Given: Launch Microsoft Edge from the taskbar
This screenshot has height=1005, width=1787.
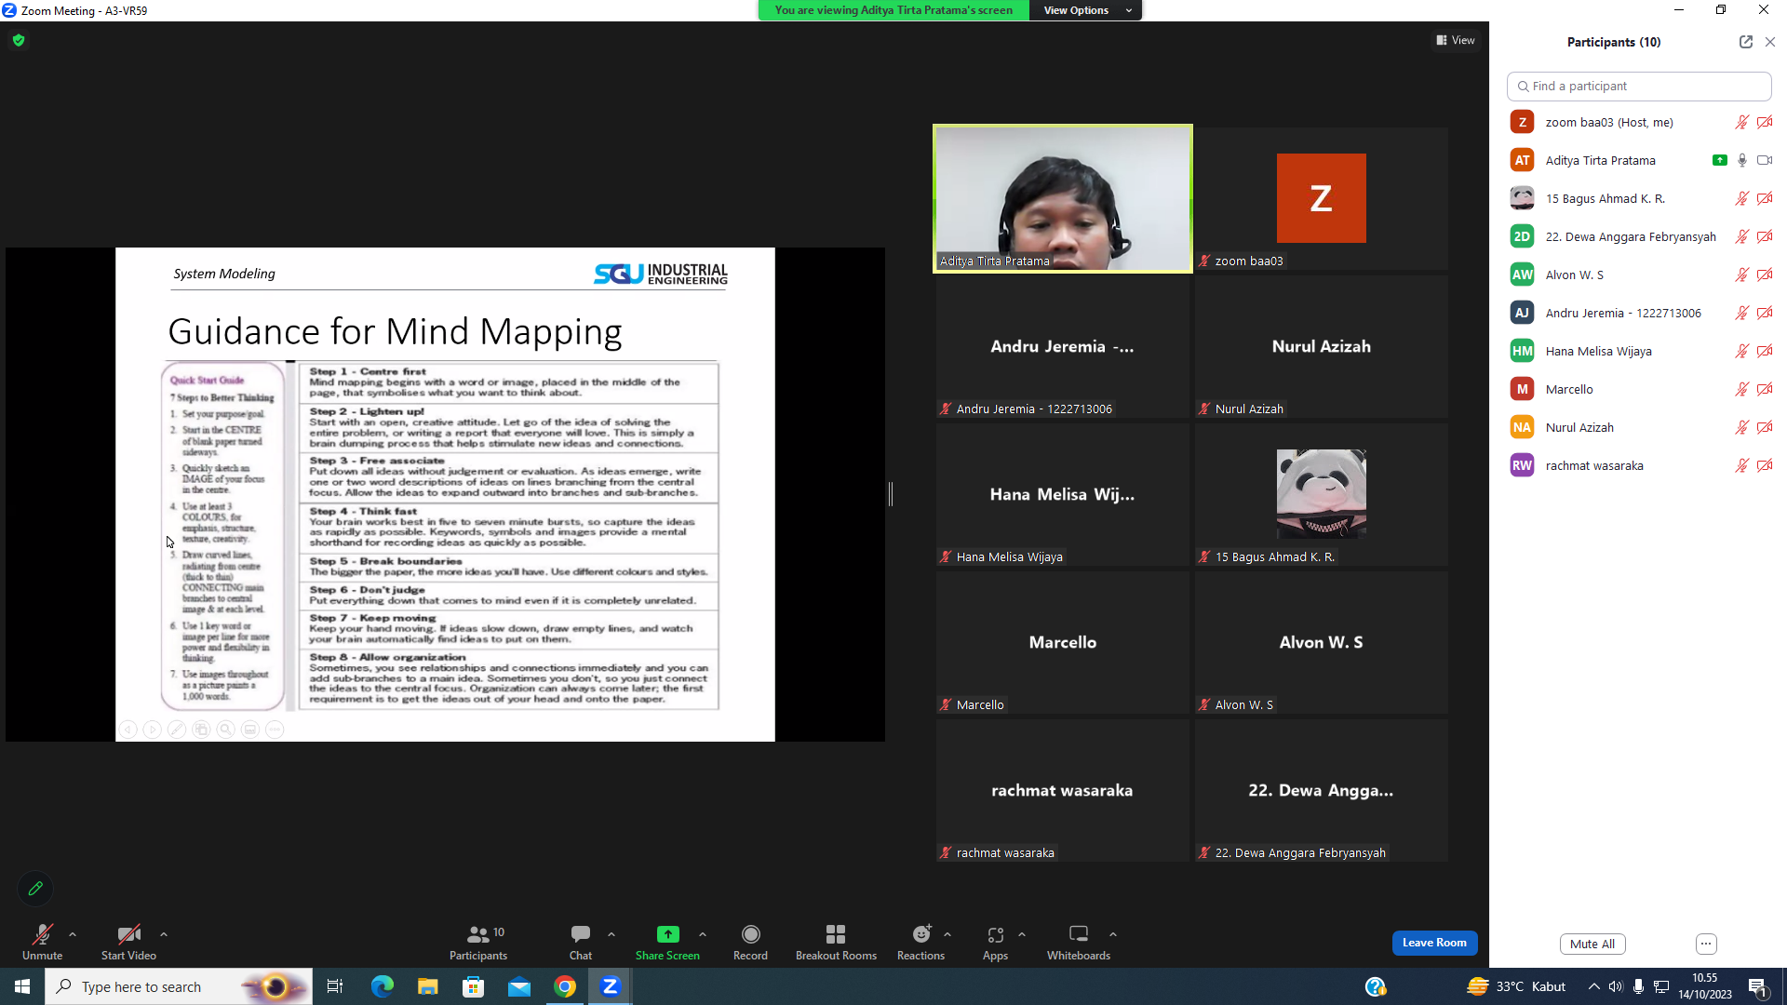Looking at the screenshot, I should pos(383,986).
